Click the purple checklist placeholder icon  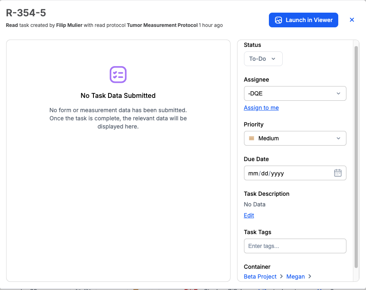118,75
